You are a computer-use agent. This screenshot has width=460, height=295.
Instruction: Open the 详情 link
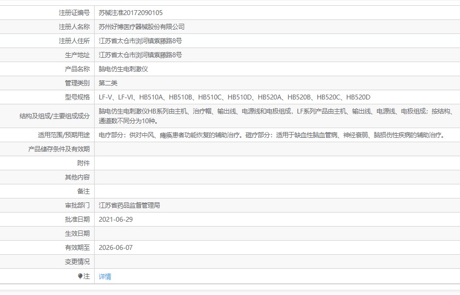point(105,277)
